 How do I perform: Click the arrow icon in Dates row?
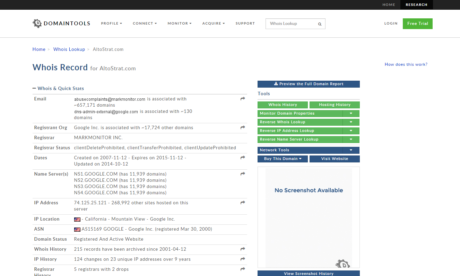pos(243,158)
